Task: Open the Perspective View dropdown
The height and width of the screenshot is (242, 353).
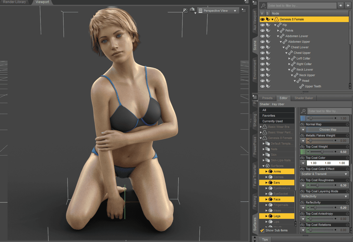Action: coord(218,10)
